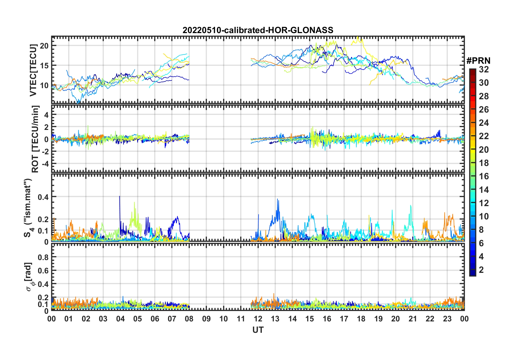The image size is (516, 345).
Task: Click colorbar tick label 24
Action: [x=484, y=123]
